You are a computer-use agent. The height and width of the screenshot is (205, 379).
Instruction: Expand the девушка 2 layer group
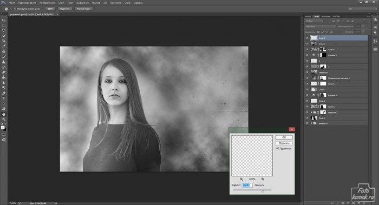click(x=311, y=113)
